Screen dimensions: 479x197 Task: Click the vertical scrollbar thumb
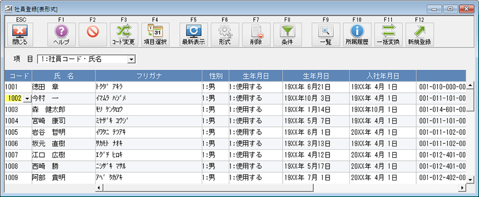pos(470,101)
